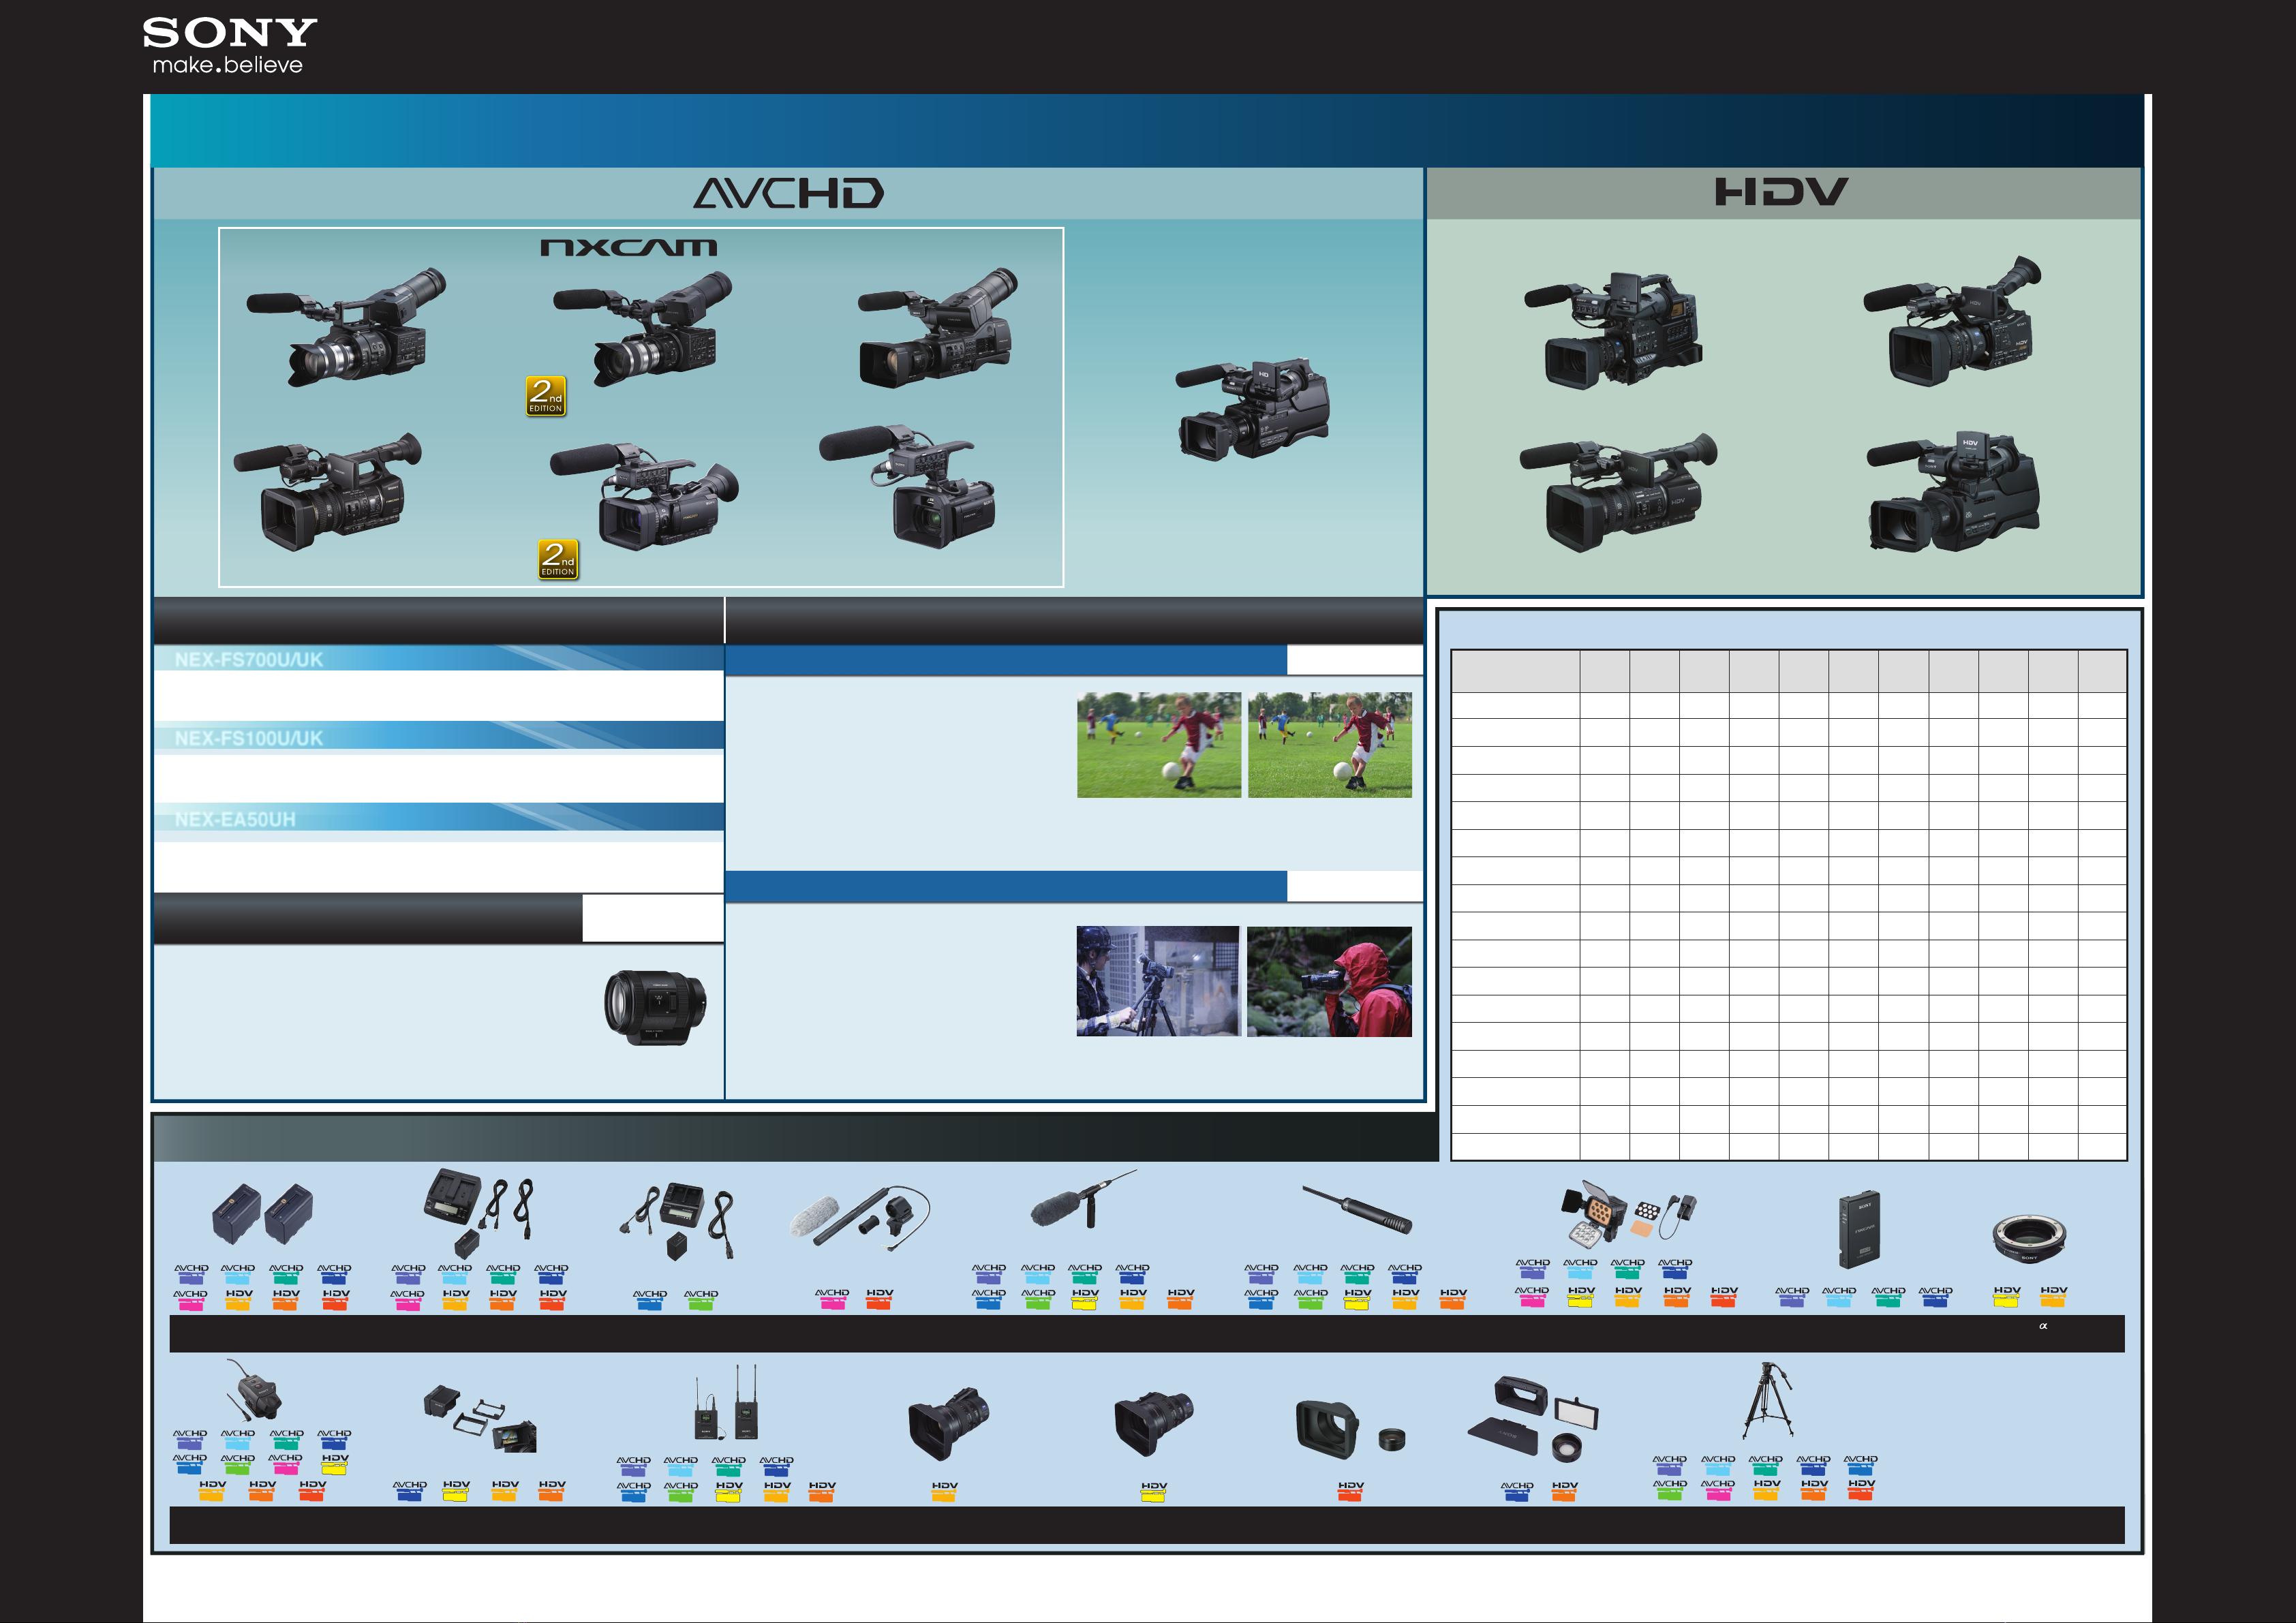Click the matte box and filter kit icon
Image resolution: width=2296 pixels, height=1623 pixels.
coord(1534,1419)
